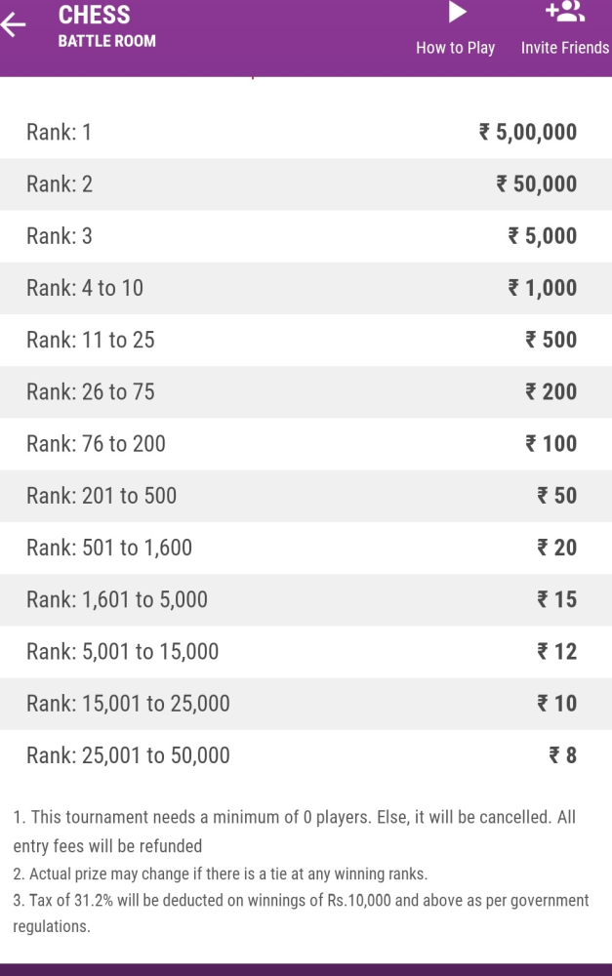This screenshot has width=612, height=976.
Task: Tap the back arrow icon
Action: (x=14, y=26)
